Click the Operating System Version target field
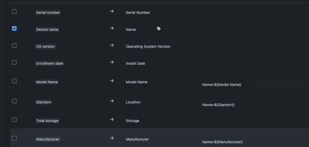Screen dimensions: 309x147 pyautogui.click(x=148, y=46)
